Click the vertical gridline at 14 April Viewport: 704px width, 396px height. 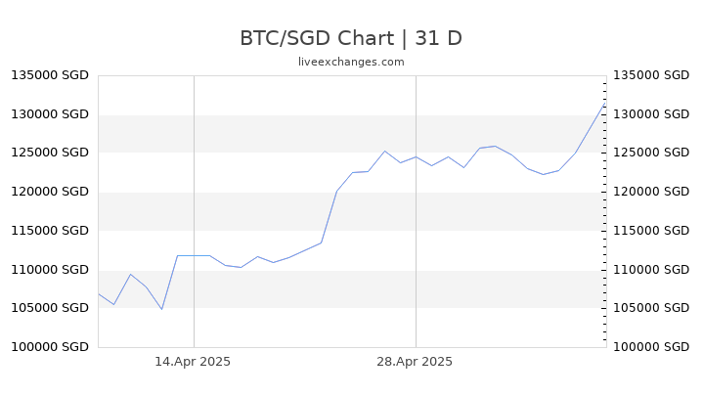click(194, 211)
